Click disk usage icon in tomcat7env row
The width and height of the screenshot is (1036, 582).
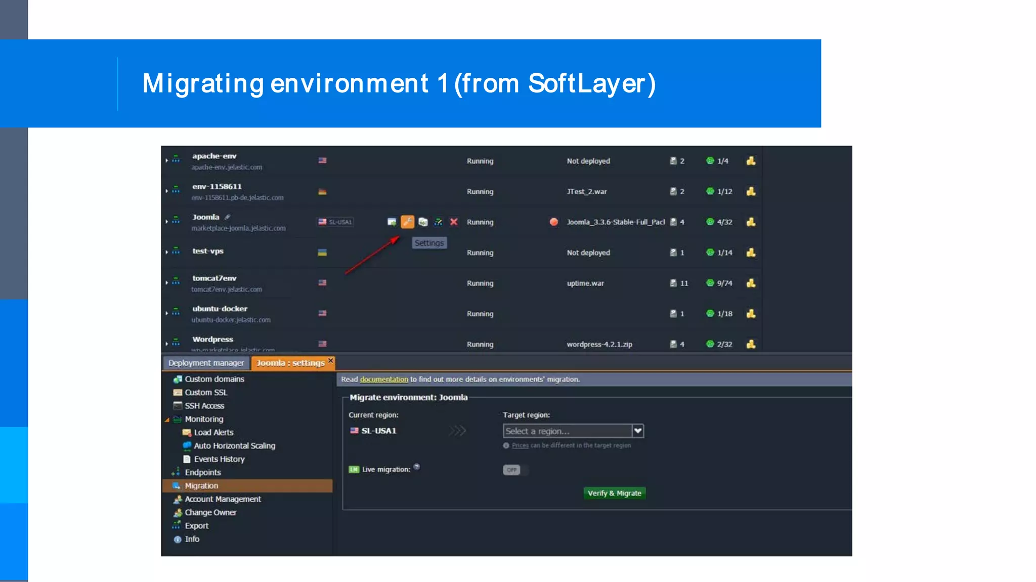(x=673, y=283)
